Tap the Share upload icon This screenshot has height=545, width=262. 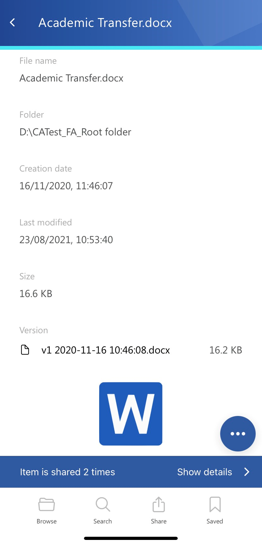pos(159,504)
